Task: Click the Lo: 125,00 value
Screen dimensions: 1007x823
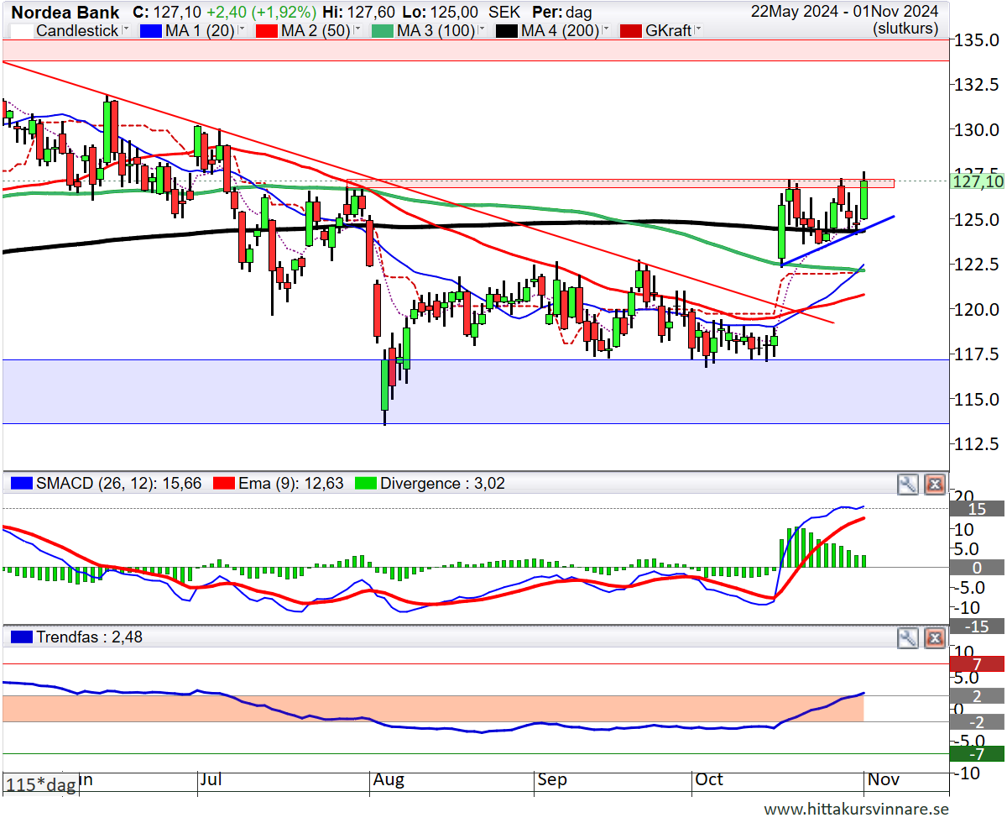Action: coord(439,13)
